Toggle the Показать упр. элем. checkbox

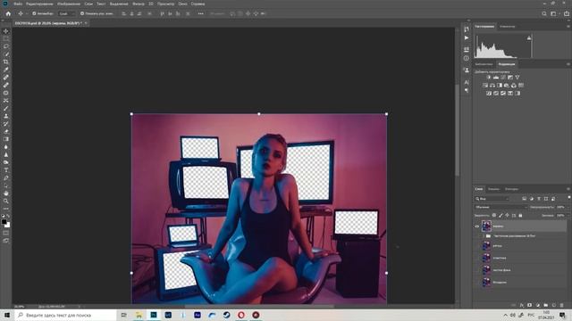click(x=82, y=13)
